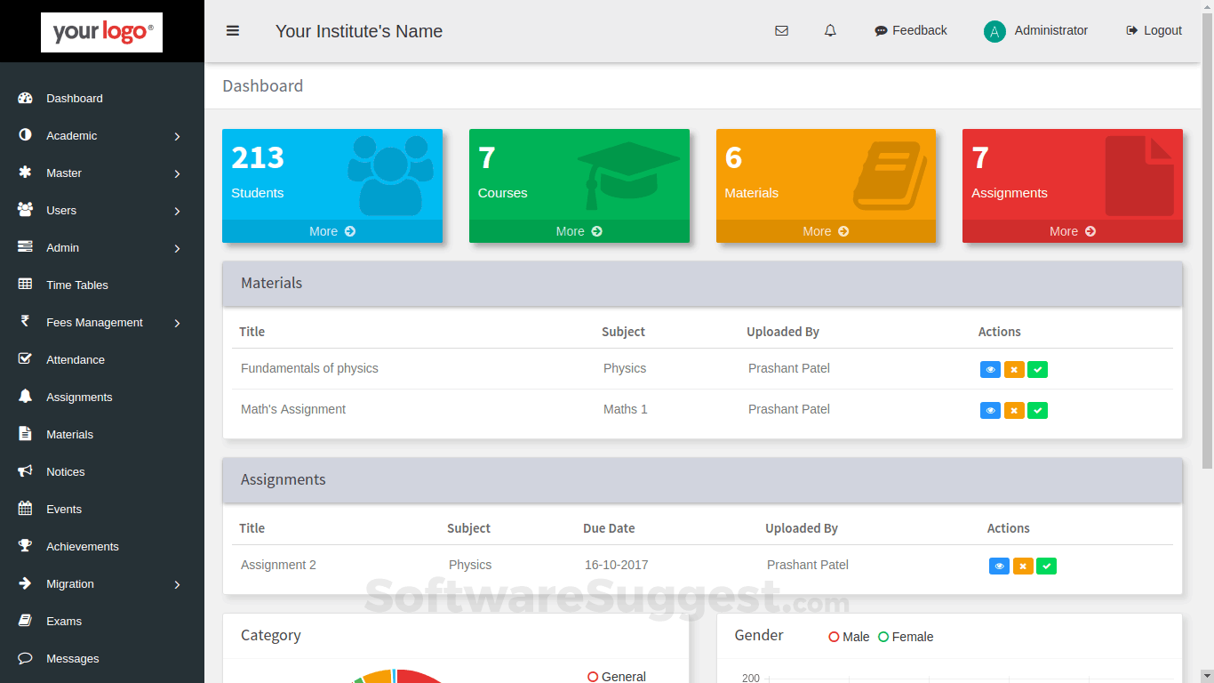Toggle Male series in Gender legend

[849, 637]
